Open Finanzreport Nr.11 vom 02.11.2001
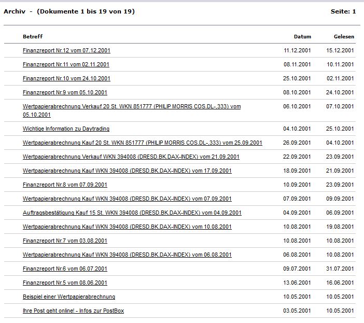The image size is (364, 323). [x=66, y=64]
